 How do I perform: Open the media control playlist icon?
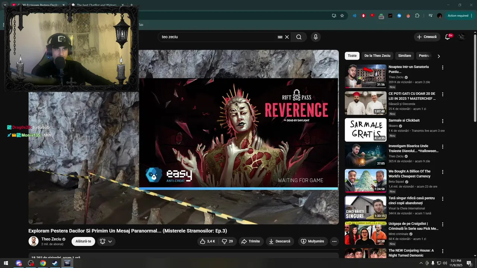click(x=430, y=16)
